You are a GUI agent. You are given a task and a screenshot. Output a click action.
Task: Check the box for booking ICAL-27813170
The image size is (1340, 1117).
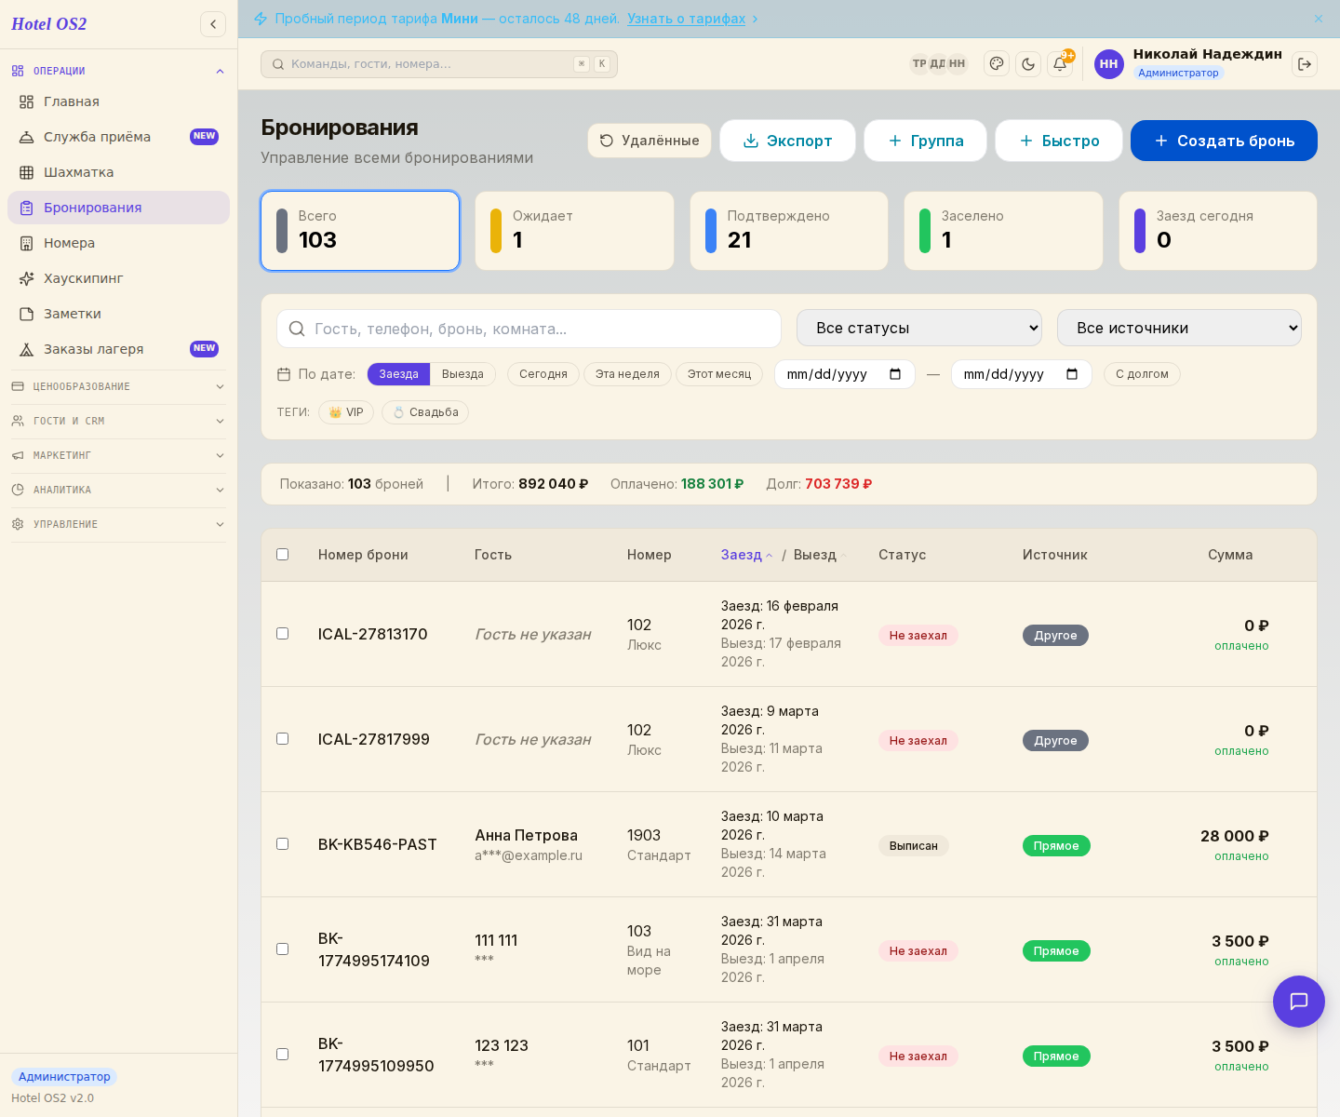(283, 634)
